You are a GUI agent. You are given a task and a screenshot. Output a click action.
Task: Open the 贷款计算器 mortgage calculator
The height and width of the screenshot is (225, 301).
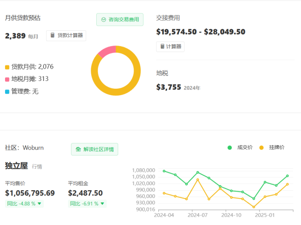(x=66, y=36)
